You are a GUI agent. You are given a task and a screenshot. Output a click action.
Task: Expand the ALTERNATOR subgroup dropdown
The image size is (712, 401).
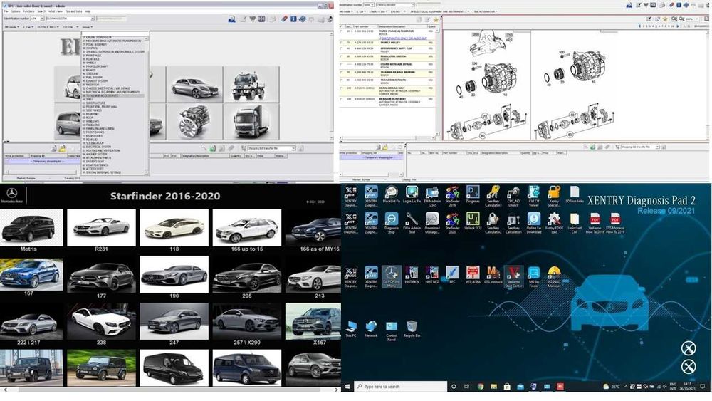click(486, 12)
